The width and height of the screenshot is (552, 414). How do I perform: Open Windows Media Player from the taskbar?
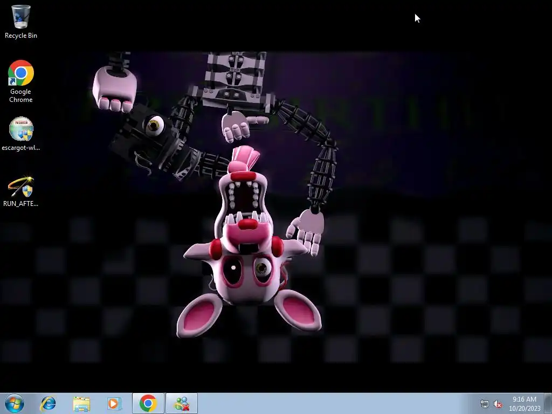click(x=114, y=403)
